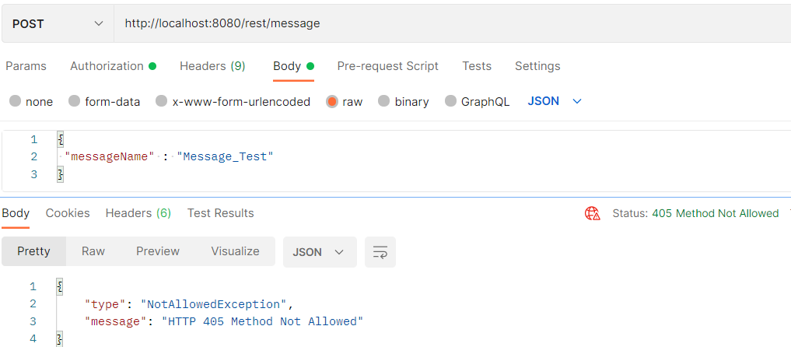This screenshot has height=347, width=791.
Task: Click the request URL input field
Action: 451,23
